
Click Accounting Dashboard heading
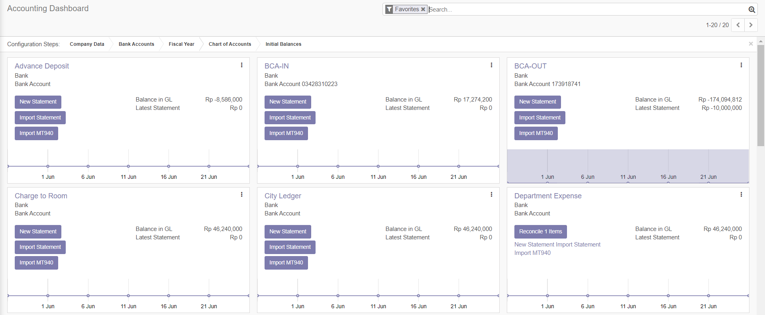pyautogui.click(x=48, y=8)
